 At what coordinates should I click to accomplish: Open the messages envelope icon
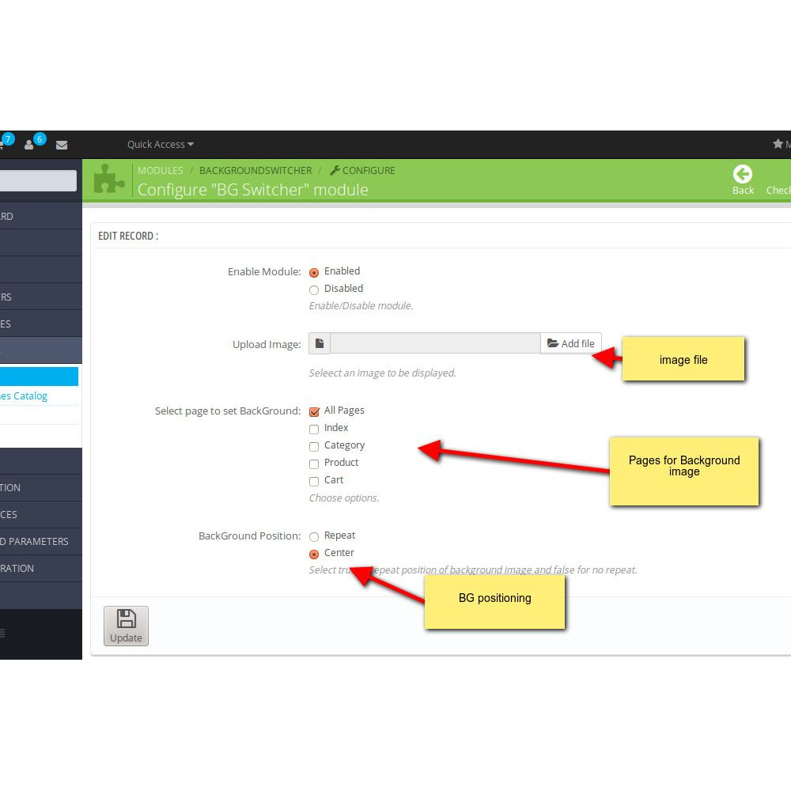point(62,144)
